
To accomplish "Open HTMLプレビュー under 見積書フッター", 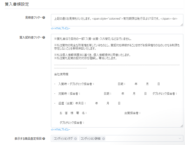I will 60,28.
